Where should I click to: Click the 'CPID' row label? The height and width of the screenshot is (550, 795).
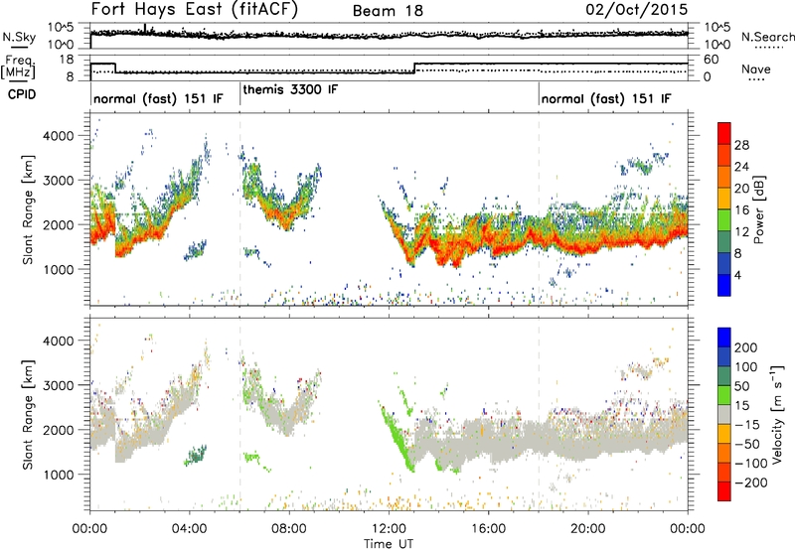coord(22,94)
